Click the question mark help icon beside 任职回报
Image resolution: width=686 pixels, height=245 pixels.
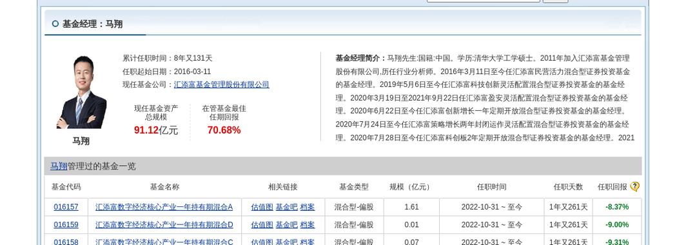[x=634, y=187]
